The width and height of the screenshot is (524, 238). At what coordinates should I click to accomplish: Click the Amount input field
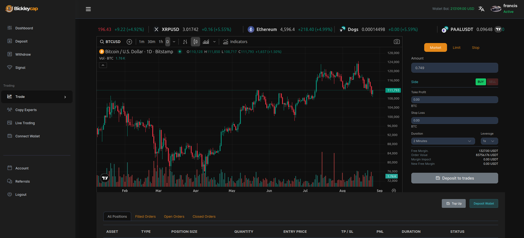pos(454,68)
